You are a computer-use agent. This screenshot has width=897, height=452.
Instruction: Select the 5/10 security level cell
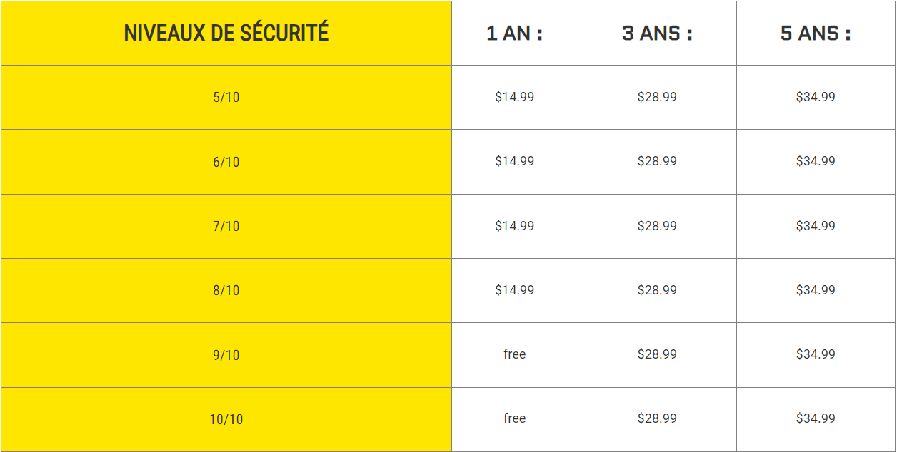tap(226, 98)
